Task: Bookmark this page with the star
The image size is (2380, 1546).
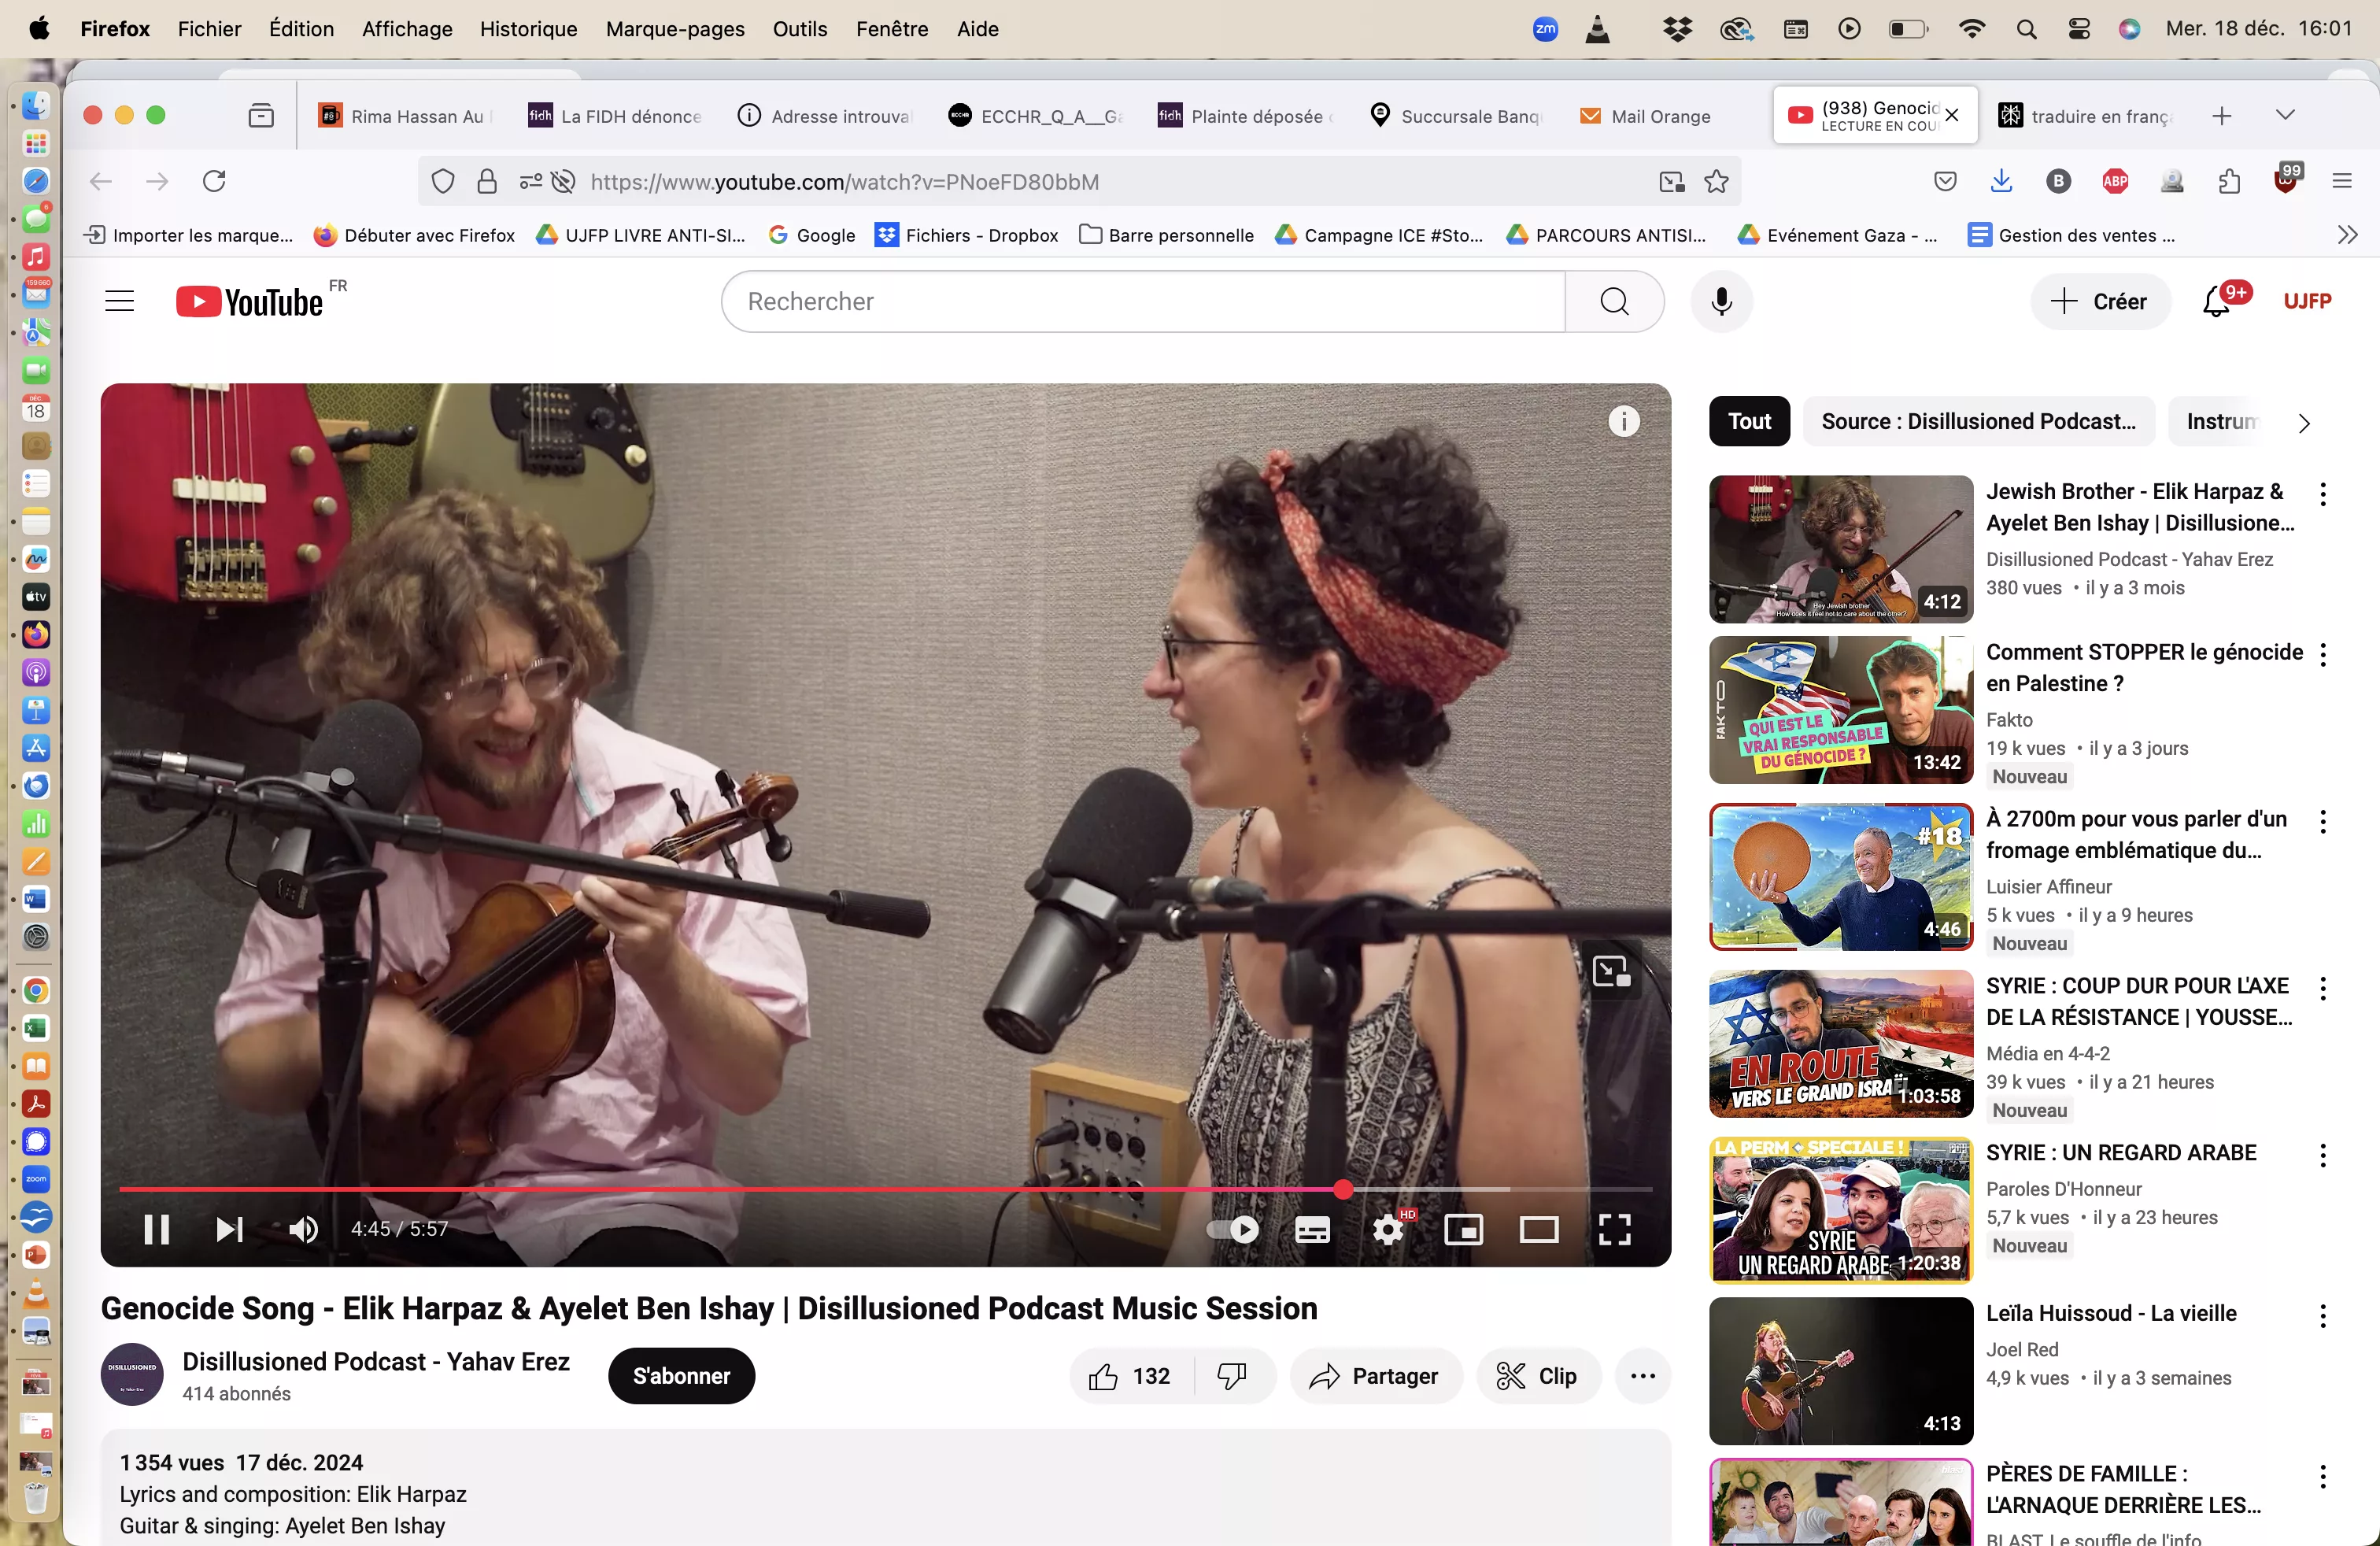Action: click(1716, 181)
